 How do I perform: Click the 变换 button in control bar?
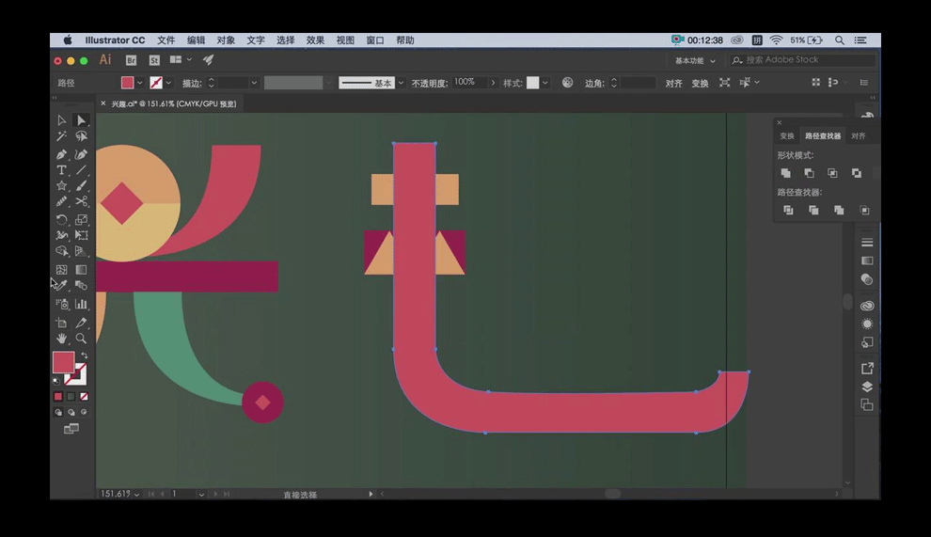coord(700,83)
